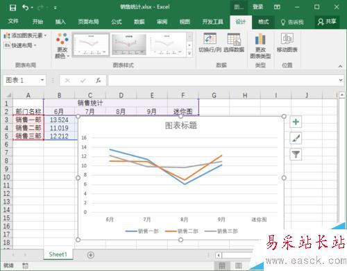
Task: Select the chart tools 格式 tab
Action: pyautogui.click(x=263, y=22)
